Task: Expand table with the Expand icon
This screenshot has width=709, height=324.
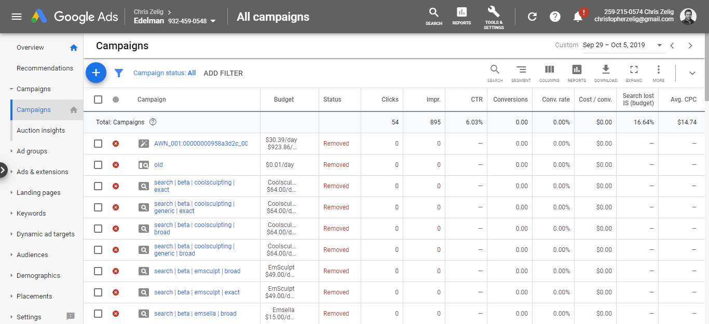Action: (x=634, y=73)
